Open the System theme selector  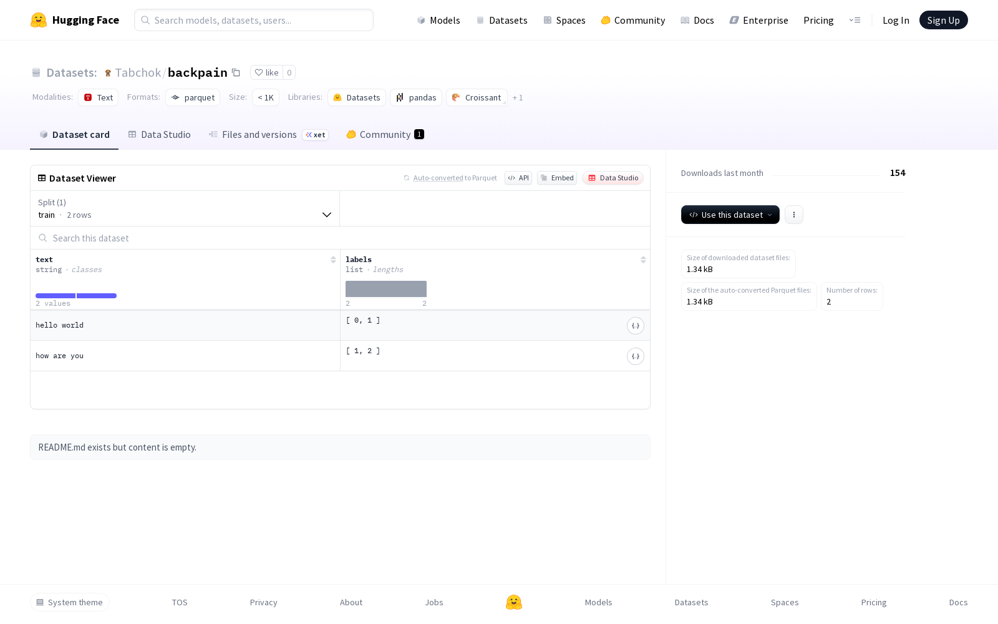(70, 602)
